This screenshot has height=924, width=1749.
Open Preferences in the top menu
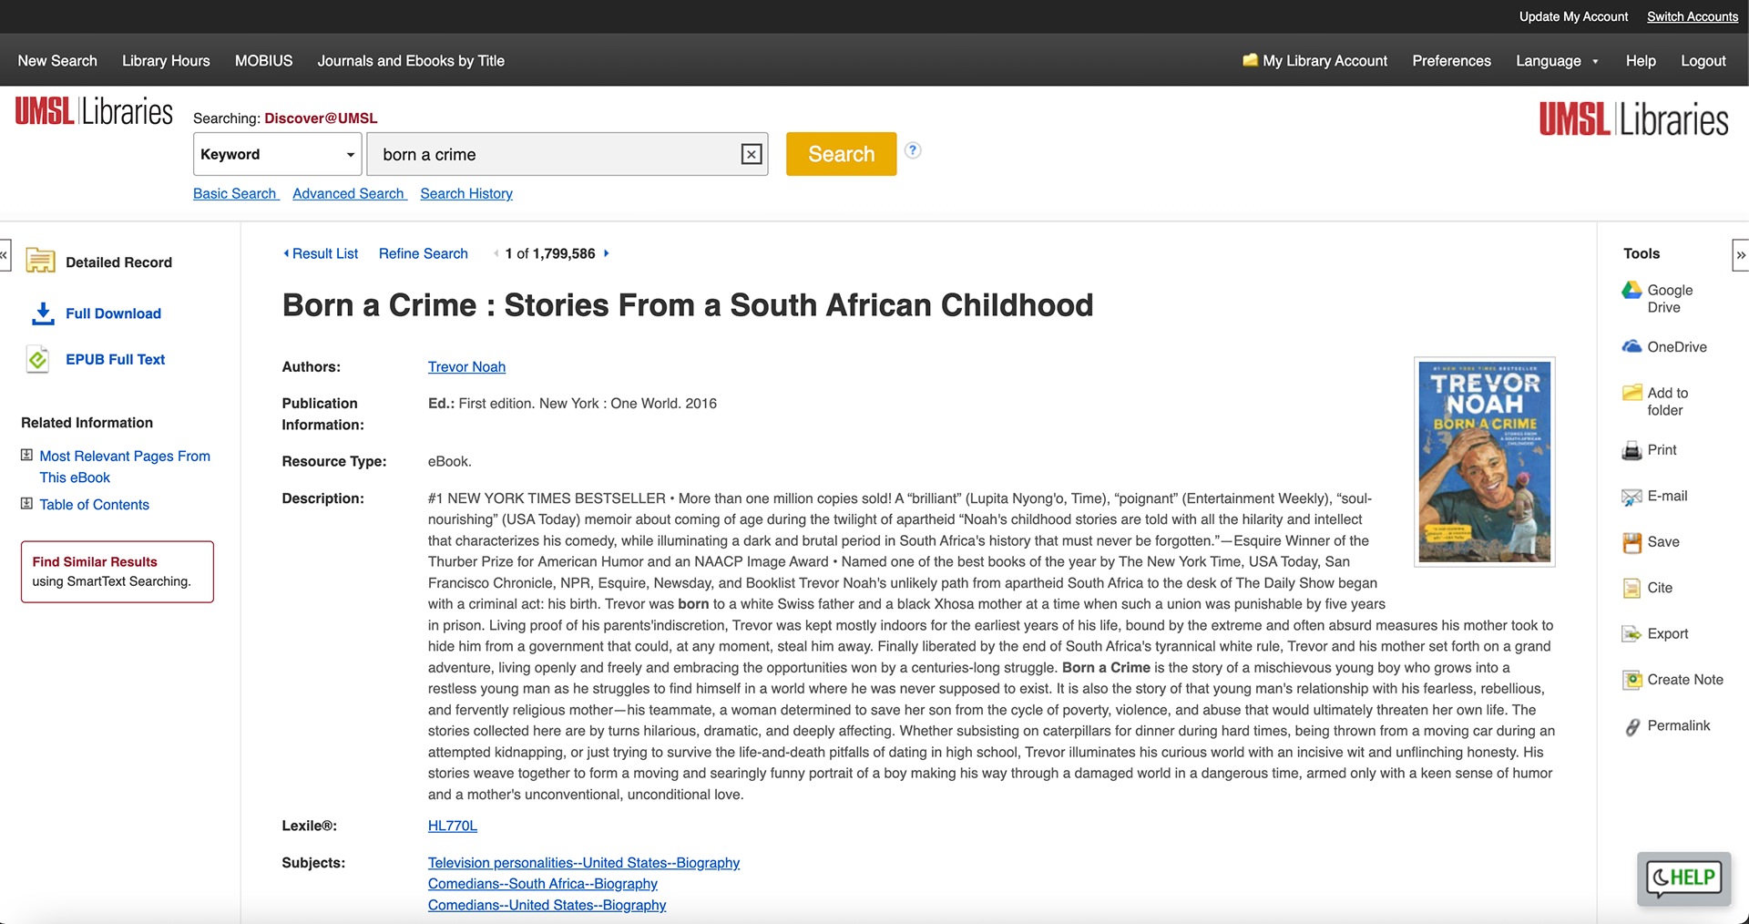(1451, 60)
